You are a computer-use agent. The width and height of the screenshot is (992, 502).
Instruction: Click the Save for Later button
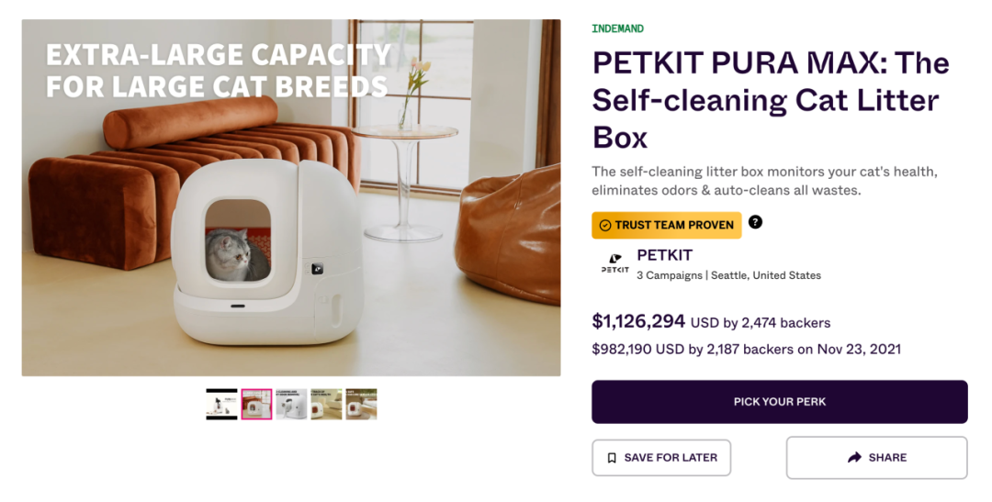[661, 458]
